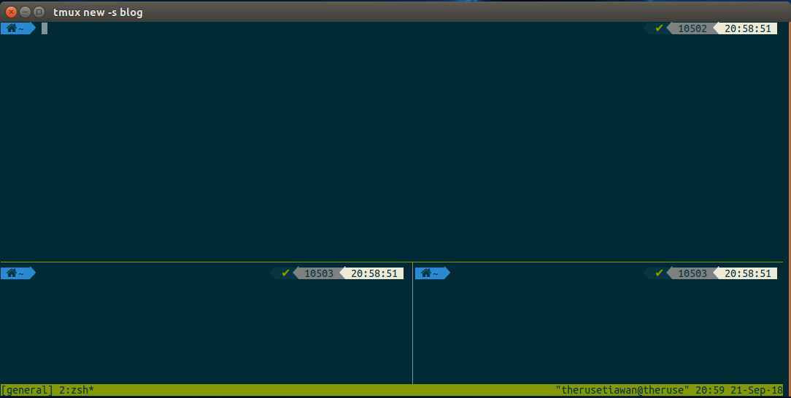Click the green checkmark in the bottom-left pane
This screenshot has height=398, width=791.
pos(285,273)
